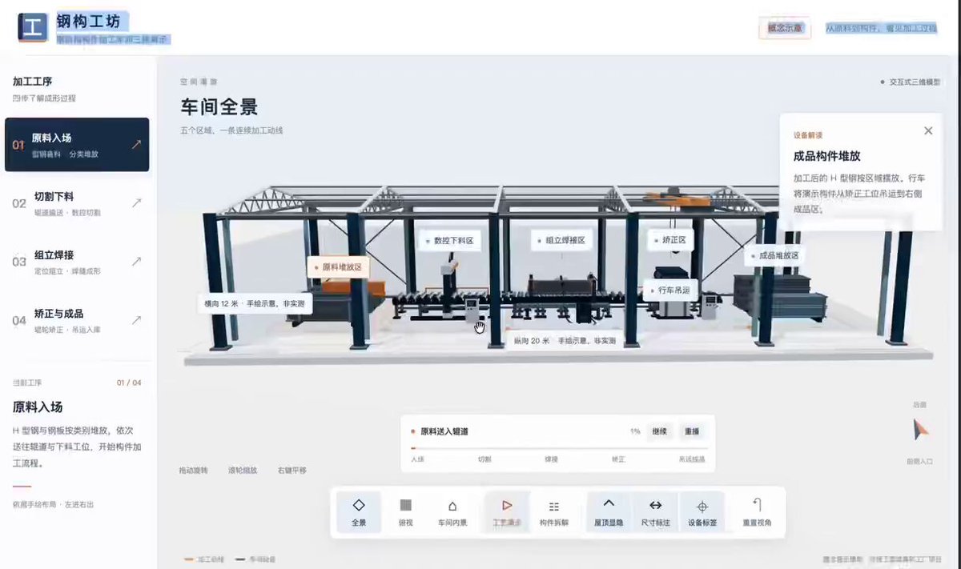
Task: Click the 交互式三维模型 indicator
Action: (910, 82)
